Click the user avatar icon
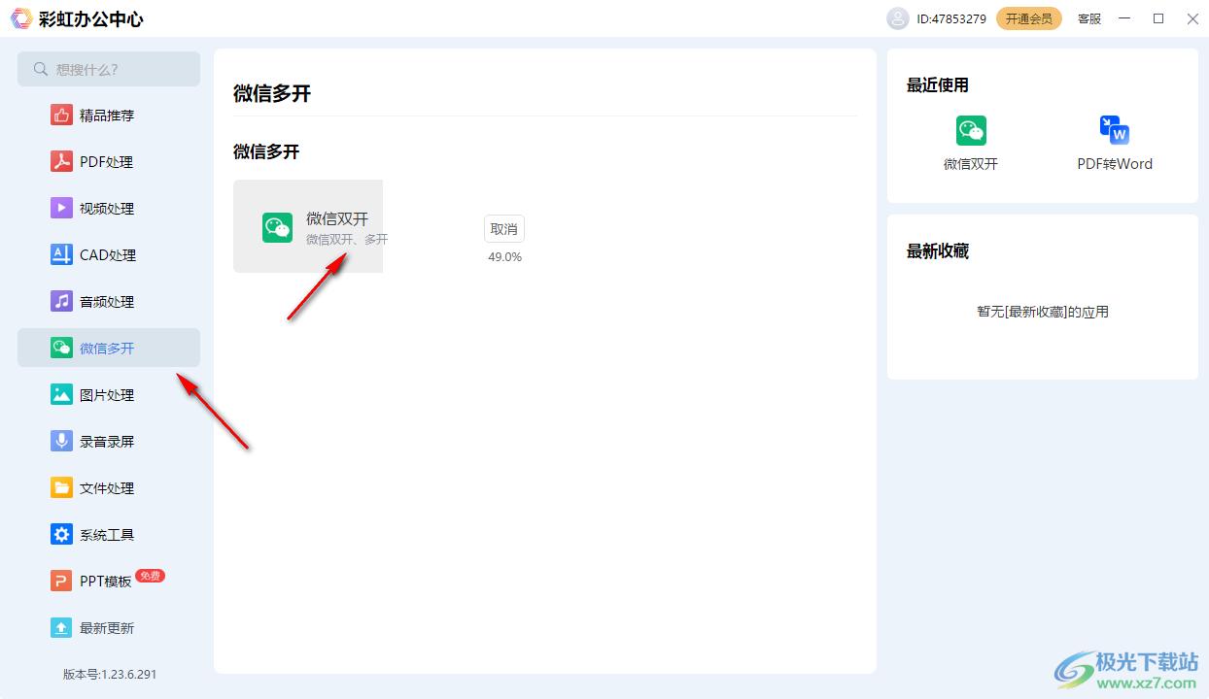The width and height of the screenshot is (1209, 699). 897,18
